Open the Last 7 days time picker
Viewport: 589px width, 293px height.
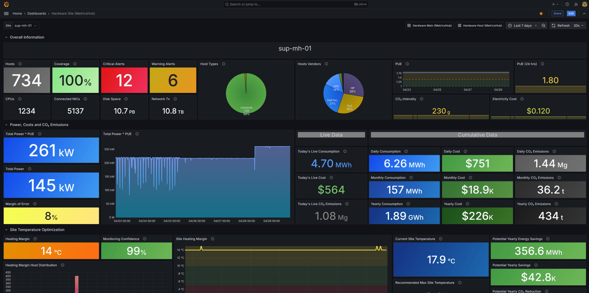523,25
